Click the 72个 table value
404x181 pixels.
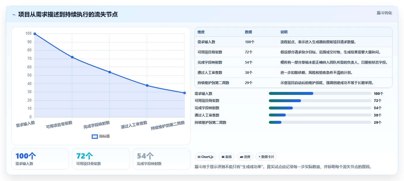(x=249, y=52)
